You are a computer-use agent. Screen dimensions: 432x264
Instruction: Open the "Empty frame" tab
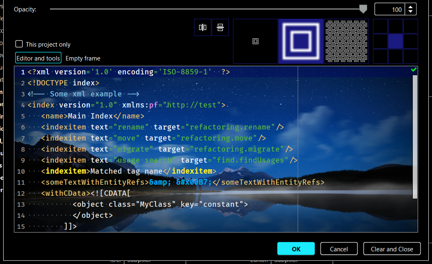[83, 58]
